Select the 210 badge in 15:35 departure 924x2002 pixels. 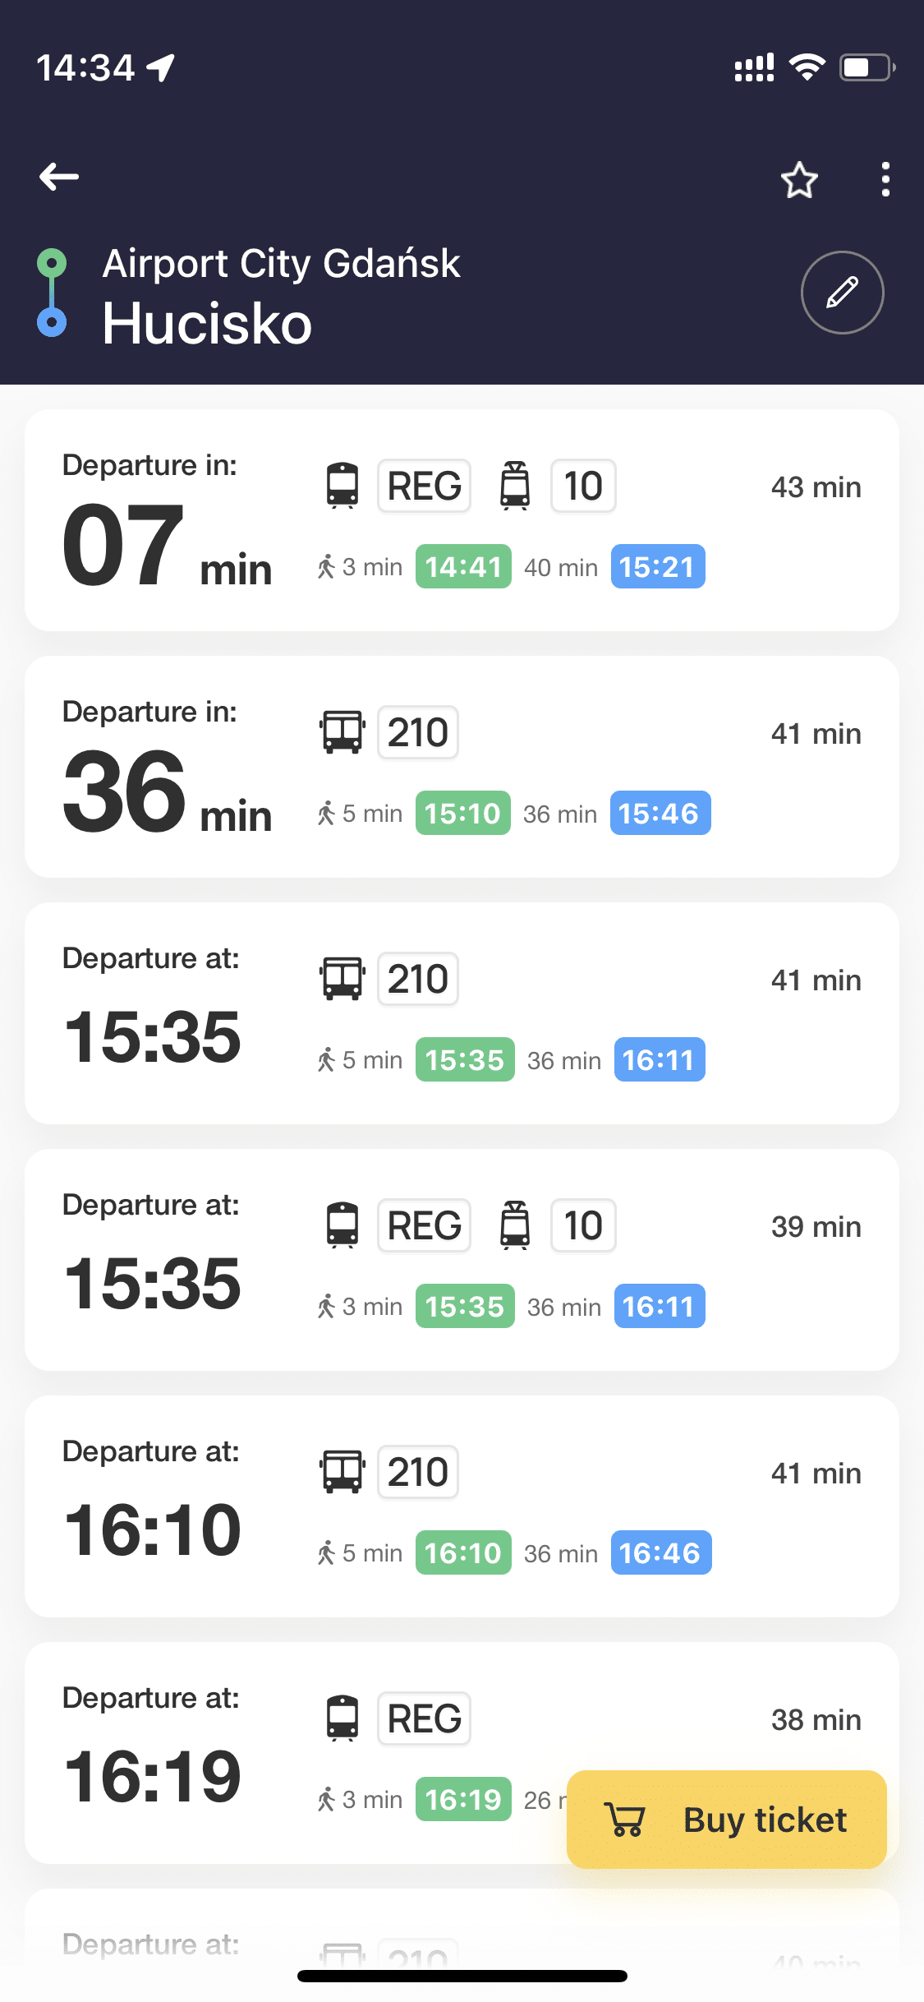[417, 979]
